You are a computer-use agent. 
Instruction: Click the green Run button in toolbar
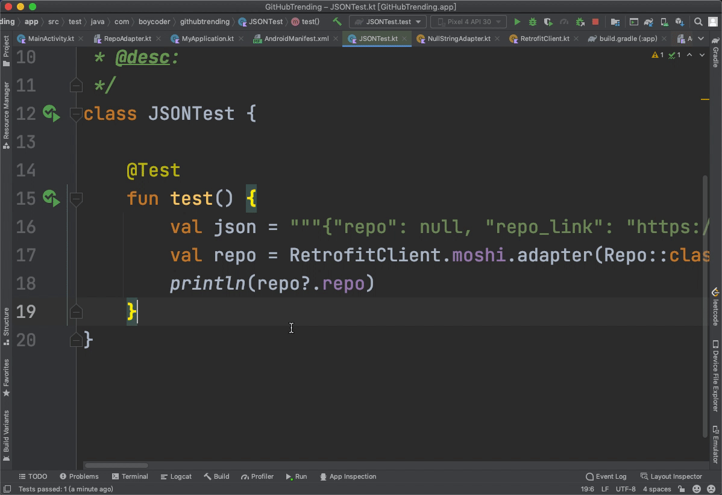(517, 22)
